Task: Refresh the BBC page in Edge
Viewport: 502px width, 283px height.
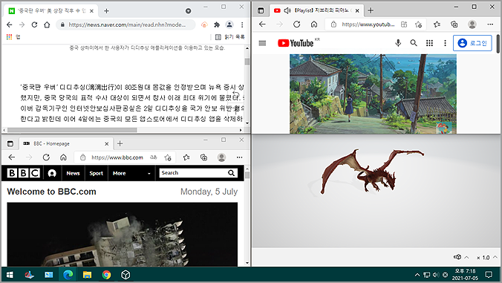Action: coord(47,157)
